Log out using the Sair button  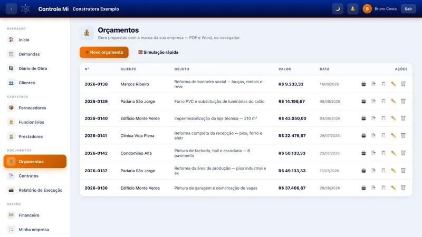point(408,9)
